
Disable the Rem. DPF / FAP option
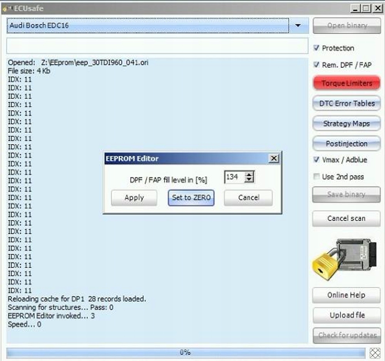point(317,65)
